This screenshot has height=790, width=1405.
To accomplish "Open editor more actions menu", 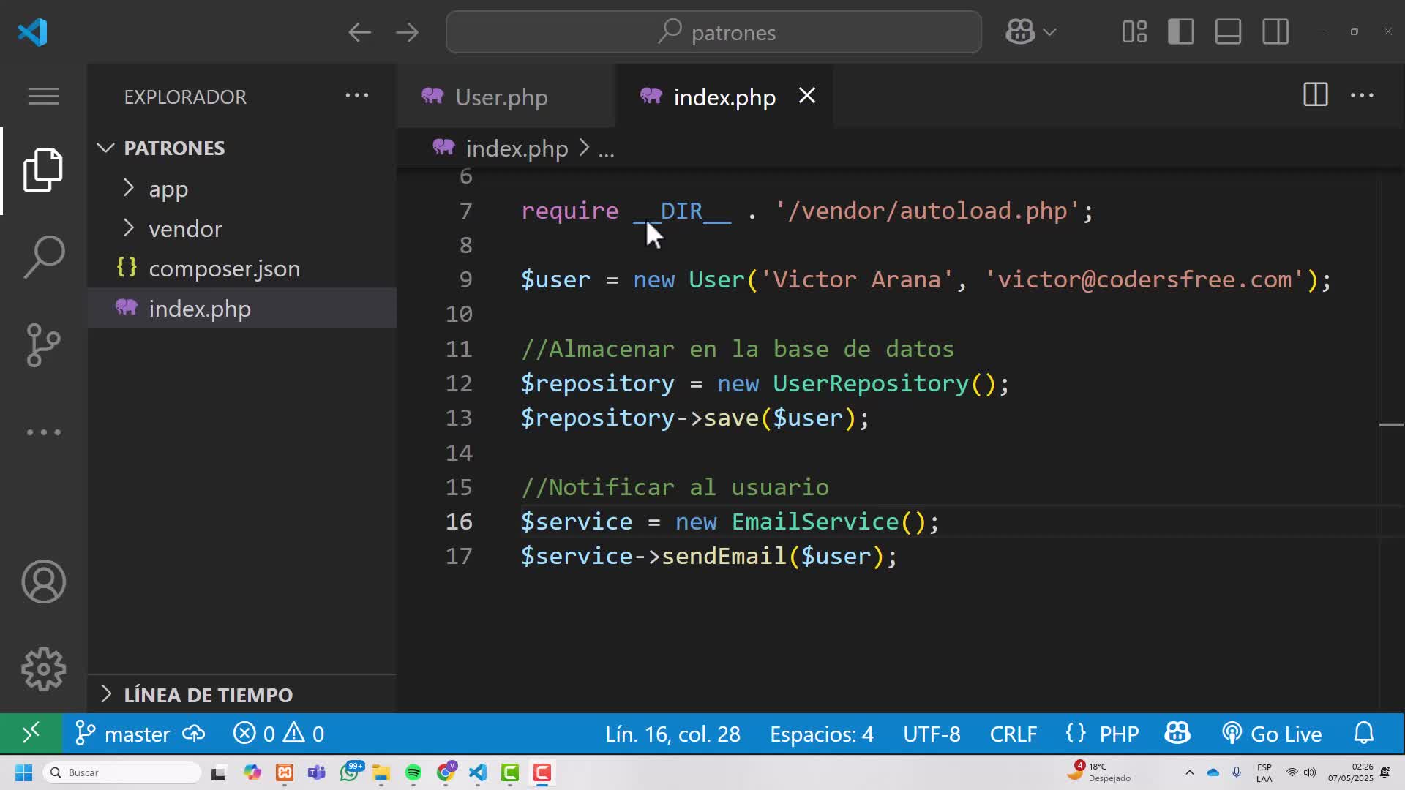I will [x=1362, y=95].
